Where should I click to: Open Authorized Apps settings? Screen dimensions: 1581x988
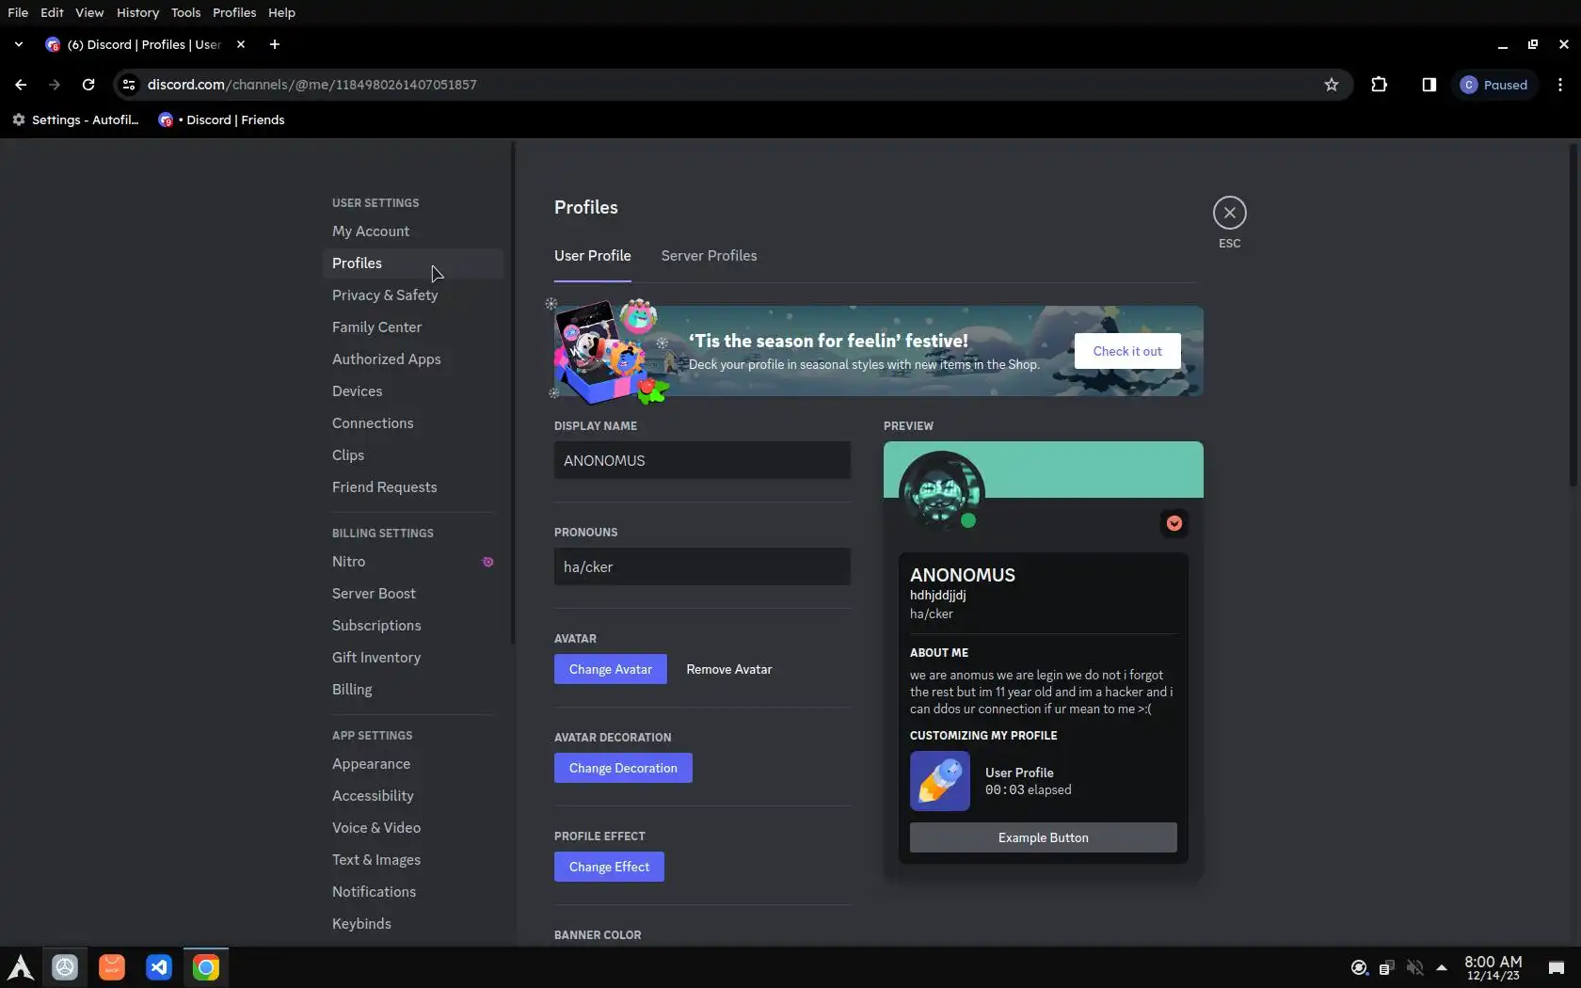[x=412, y=359]
